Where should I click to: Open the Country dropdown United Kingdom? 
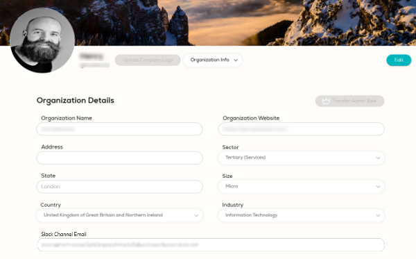click(119, 215)
